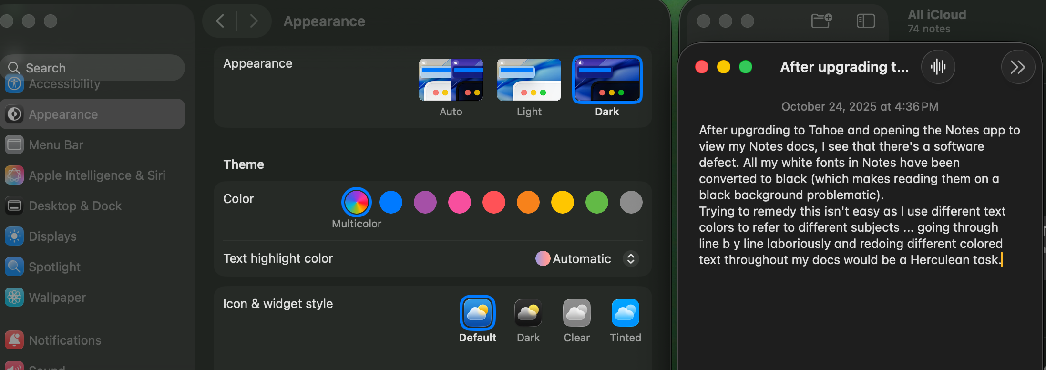1046x370 pixels.
Task: Open Accessibility settings icon in sidebar
Action: (x=14, y=84)
